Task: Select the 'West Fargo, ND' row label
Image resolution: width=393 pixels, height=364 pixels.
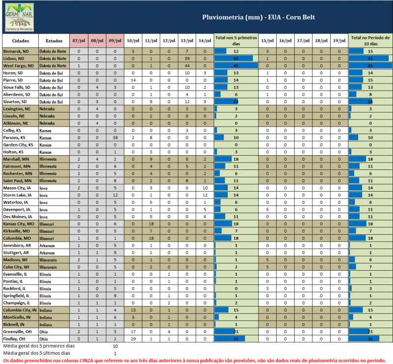Action: pyautogui.click(x=19, y=65)
